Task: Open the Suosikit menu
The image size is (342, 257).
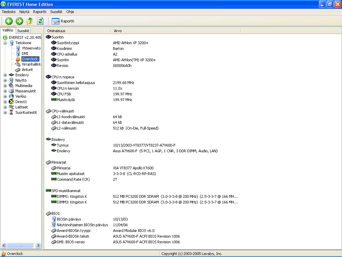Action: click(56, 12)
